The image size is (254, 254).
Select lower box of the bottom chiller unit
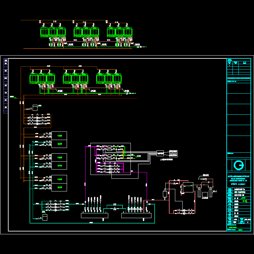tap(59, 187)
